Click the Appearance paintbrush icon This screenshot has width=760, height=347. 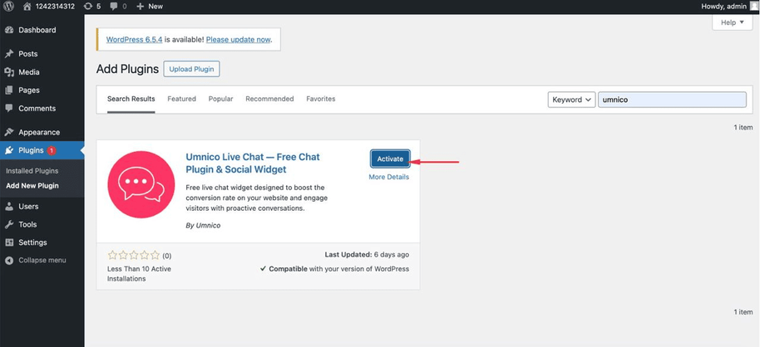9,132
